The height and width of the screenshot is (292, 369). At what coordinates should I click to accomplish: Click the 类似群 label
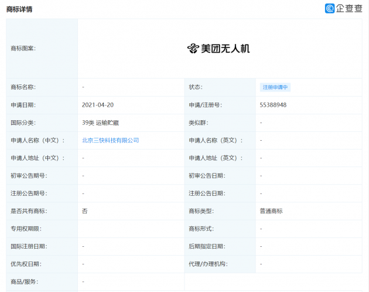coord(199,123)
